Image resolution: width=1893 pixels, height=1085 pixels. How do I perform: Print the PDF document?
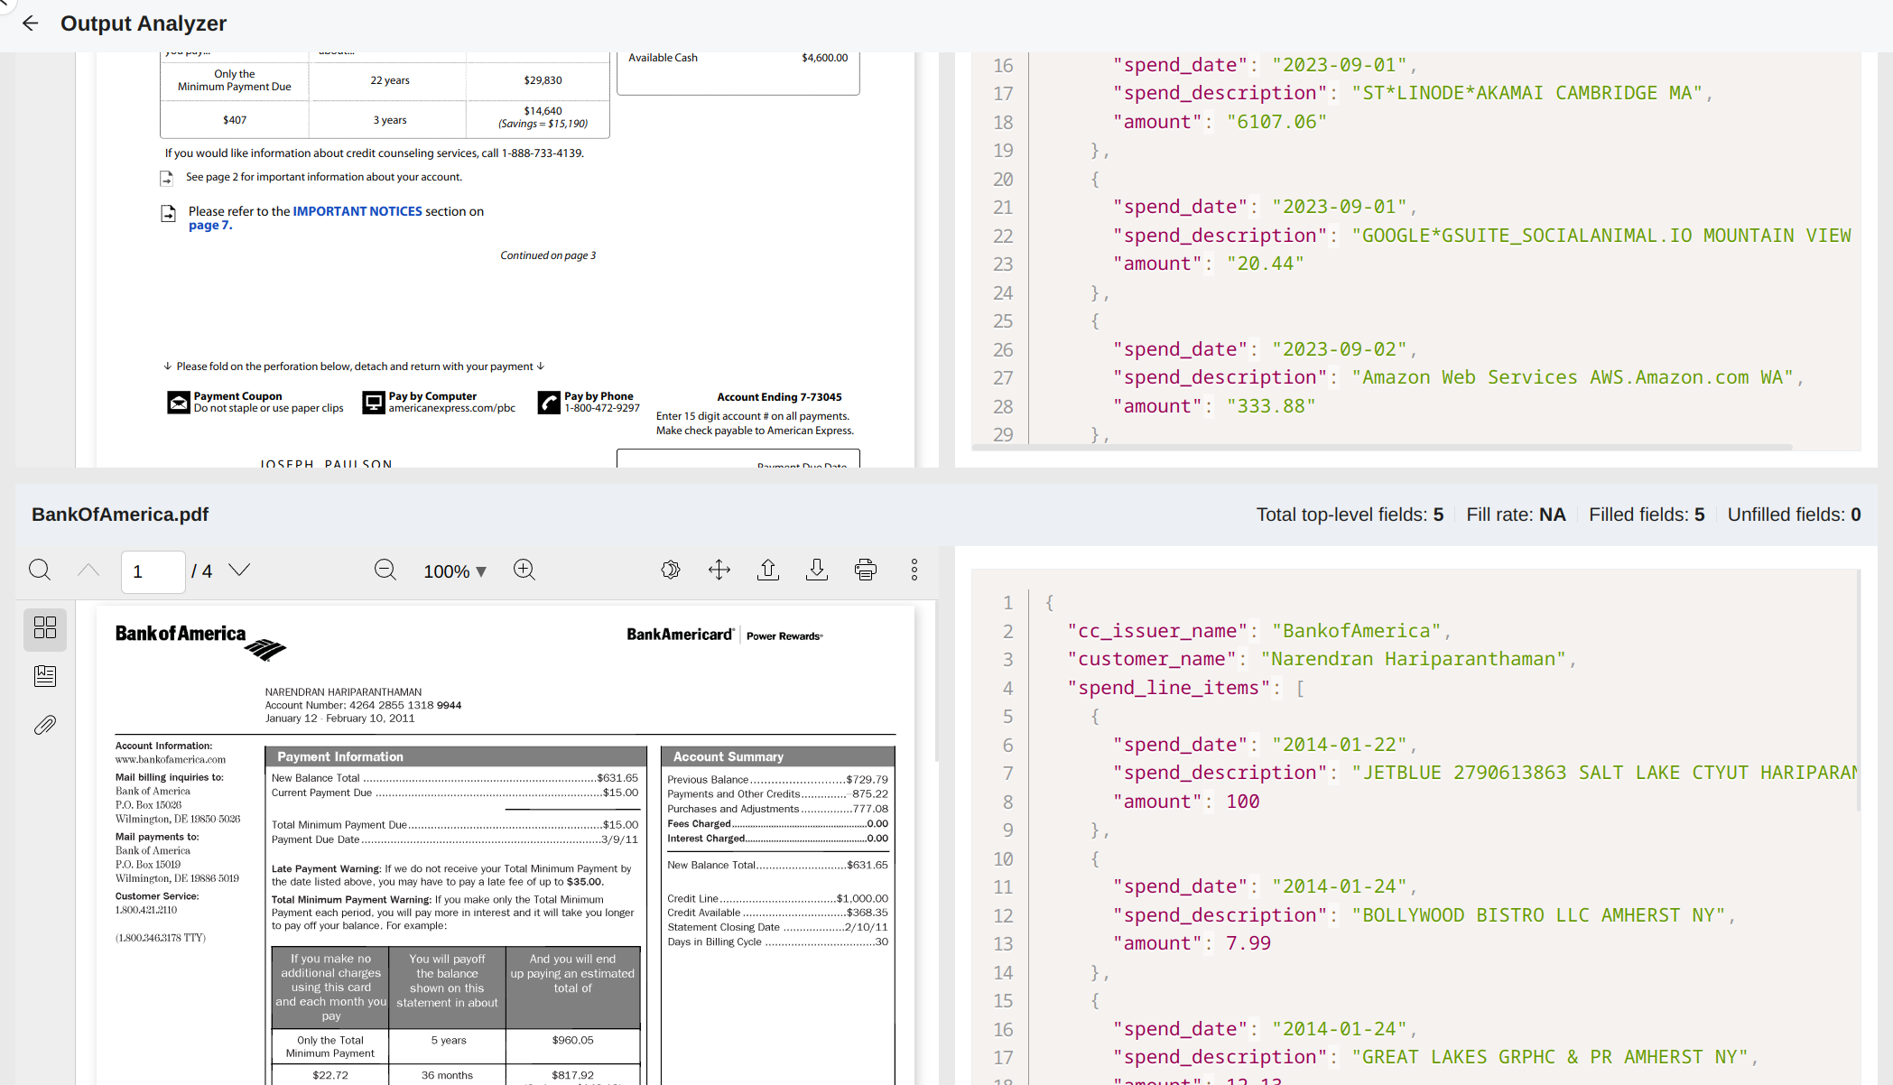tap(866, 570)
